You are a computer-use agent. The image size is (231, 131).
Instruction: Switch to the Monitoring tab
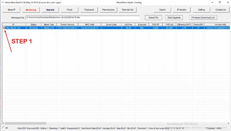tap(31, 10)
